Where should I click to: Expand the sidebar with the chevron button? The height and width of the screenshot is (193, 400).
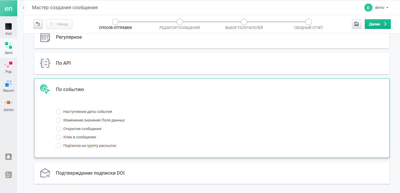click(x=23, y=8)
